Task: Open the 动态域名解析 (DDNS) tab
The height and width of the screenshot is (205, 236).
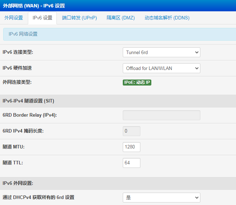Action: point(167,18)
